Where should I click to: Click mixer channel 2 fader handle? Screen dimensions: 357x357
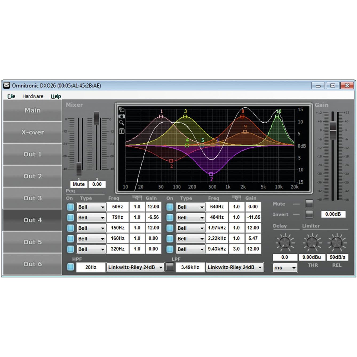pyautogui.click(x=97, y=118)
